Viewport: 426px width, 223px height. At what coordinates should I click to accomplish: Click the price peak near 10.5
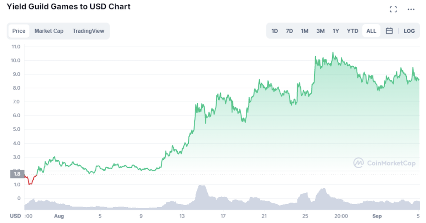click(333, 53)
